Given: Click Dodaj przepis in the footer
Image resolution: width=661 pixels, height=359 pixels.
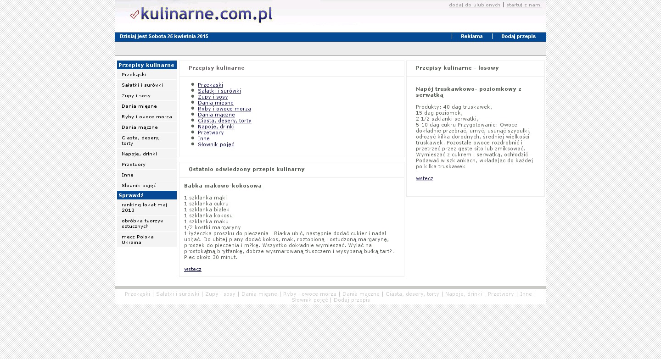Looking at the screenshot, I should pos(352,300).
